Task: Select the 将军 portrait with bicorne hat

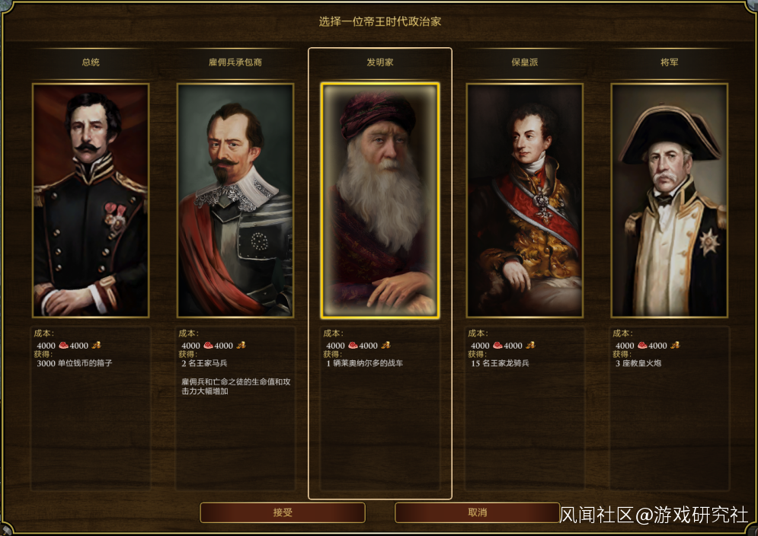Action: pyautogui.click(x=670, y=200)
